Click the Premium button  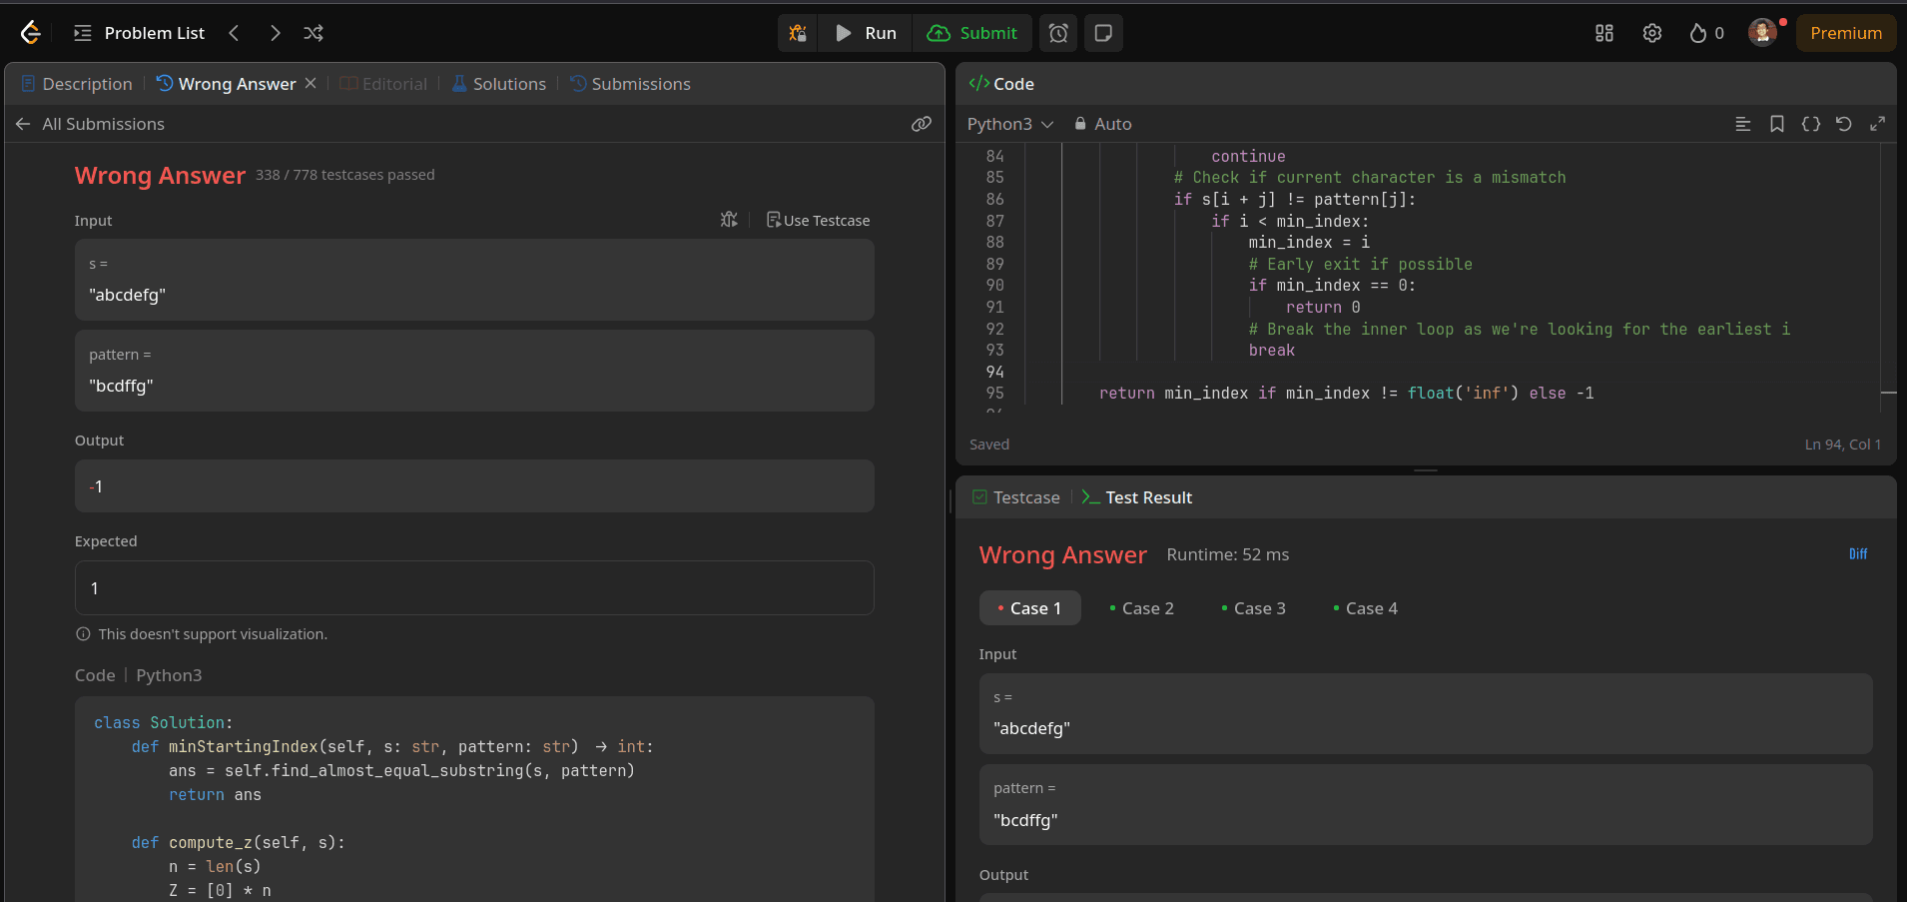pos(1846,33)
